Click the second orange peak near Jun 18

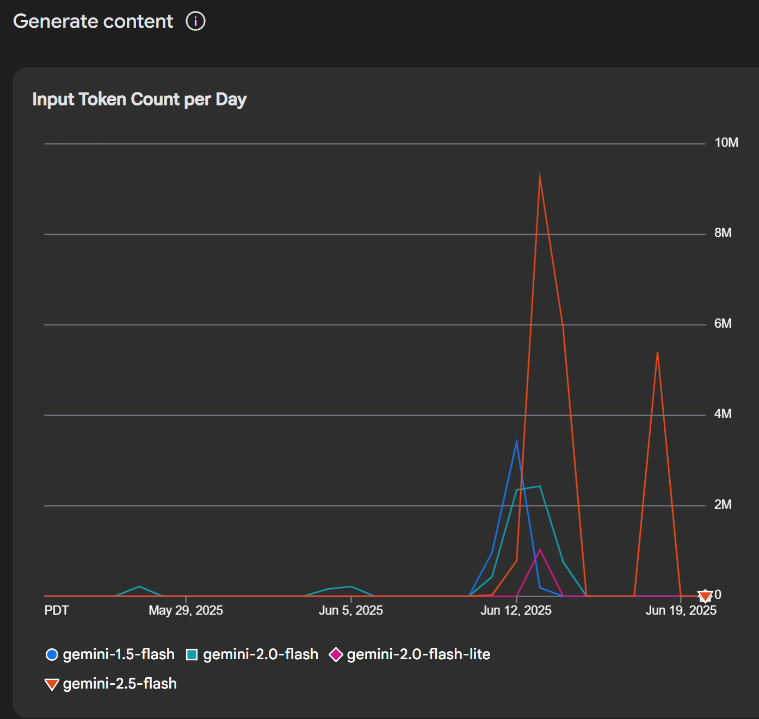[x=657, y=353]
